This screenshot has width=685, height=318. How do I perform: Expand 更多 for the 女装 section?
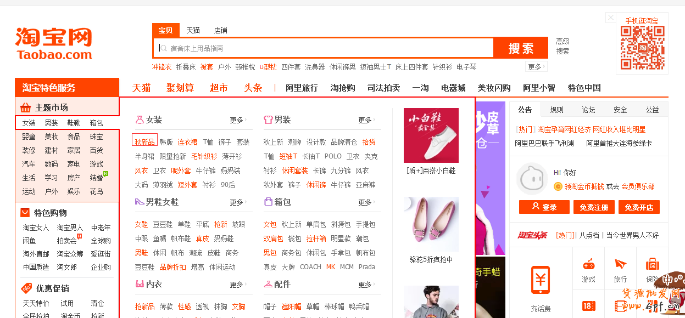(x=238, y=120)
